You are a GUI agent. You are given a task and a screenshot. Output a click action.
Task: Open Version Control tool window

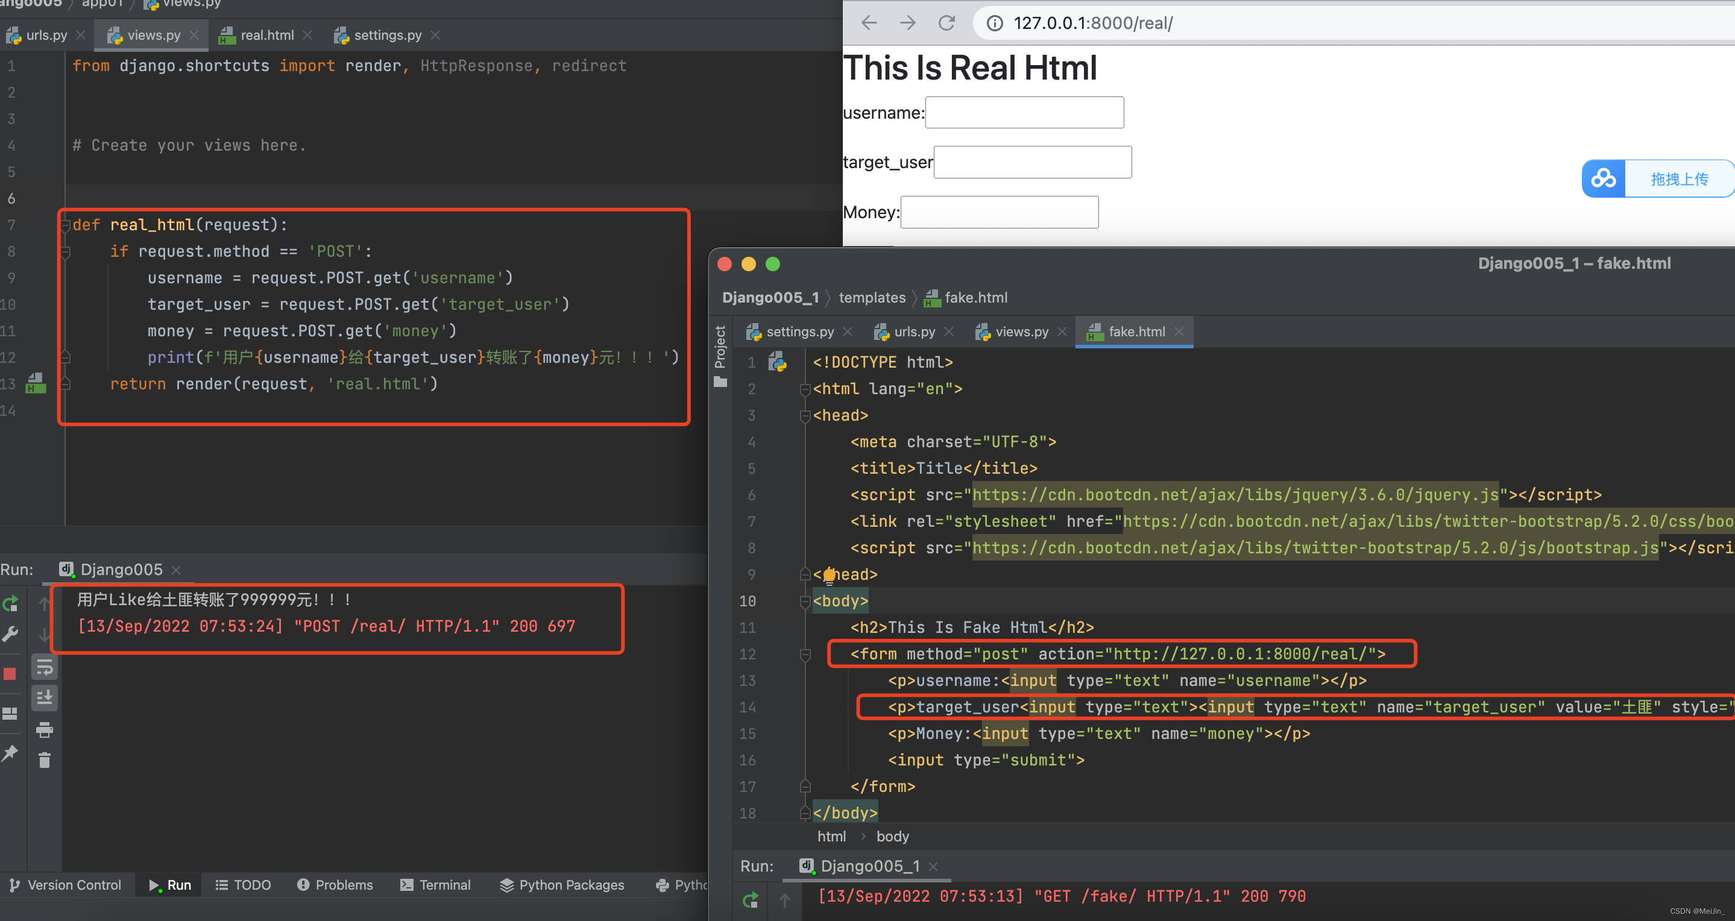pos(66,885)
